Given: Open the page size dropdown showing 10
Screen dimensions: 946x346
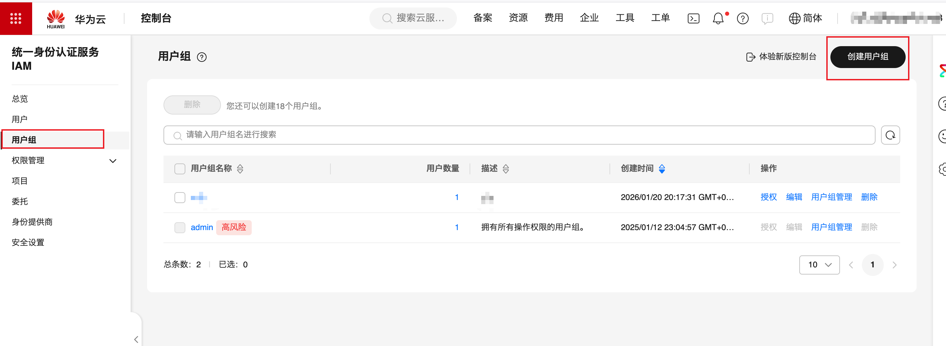Looking at the screenshot, I should [819, 265].
